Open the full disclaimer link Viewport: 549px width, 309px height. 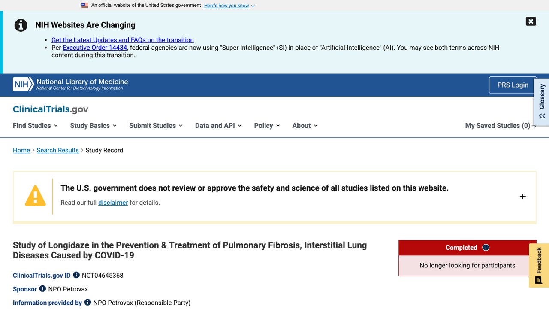coord(113,203)
